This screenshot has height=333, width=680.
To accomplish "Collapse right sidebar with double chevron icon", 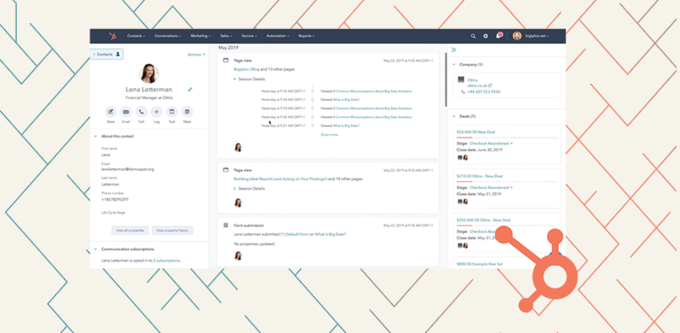I will pyautogui.click(x=454, y=50).
